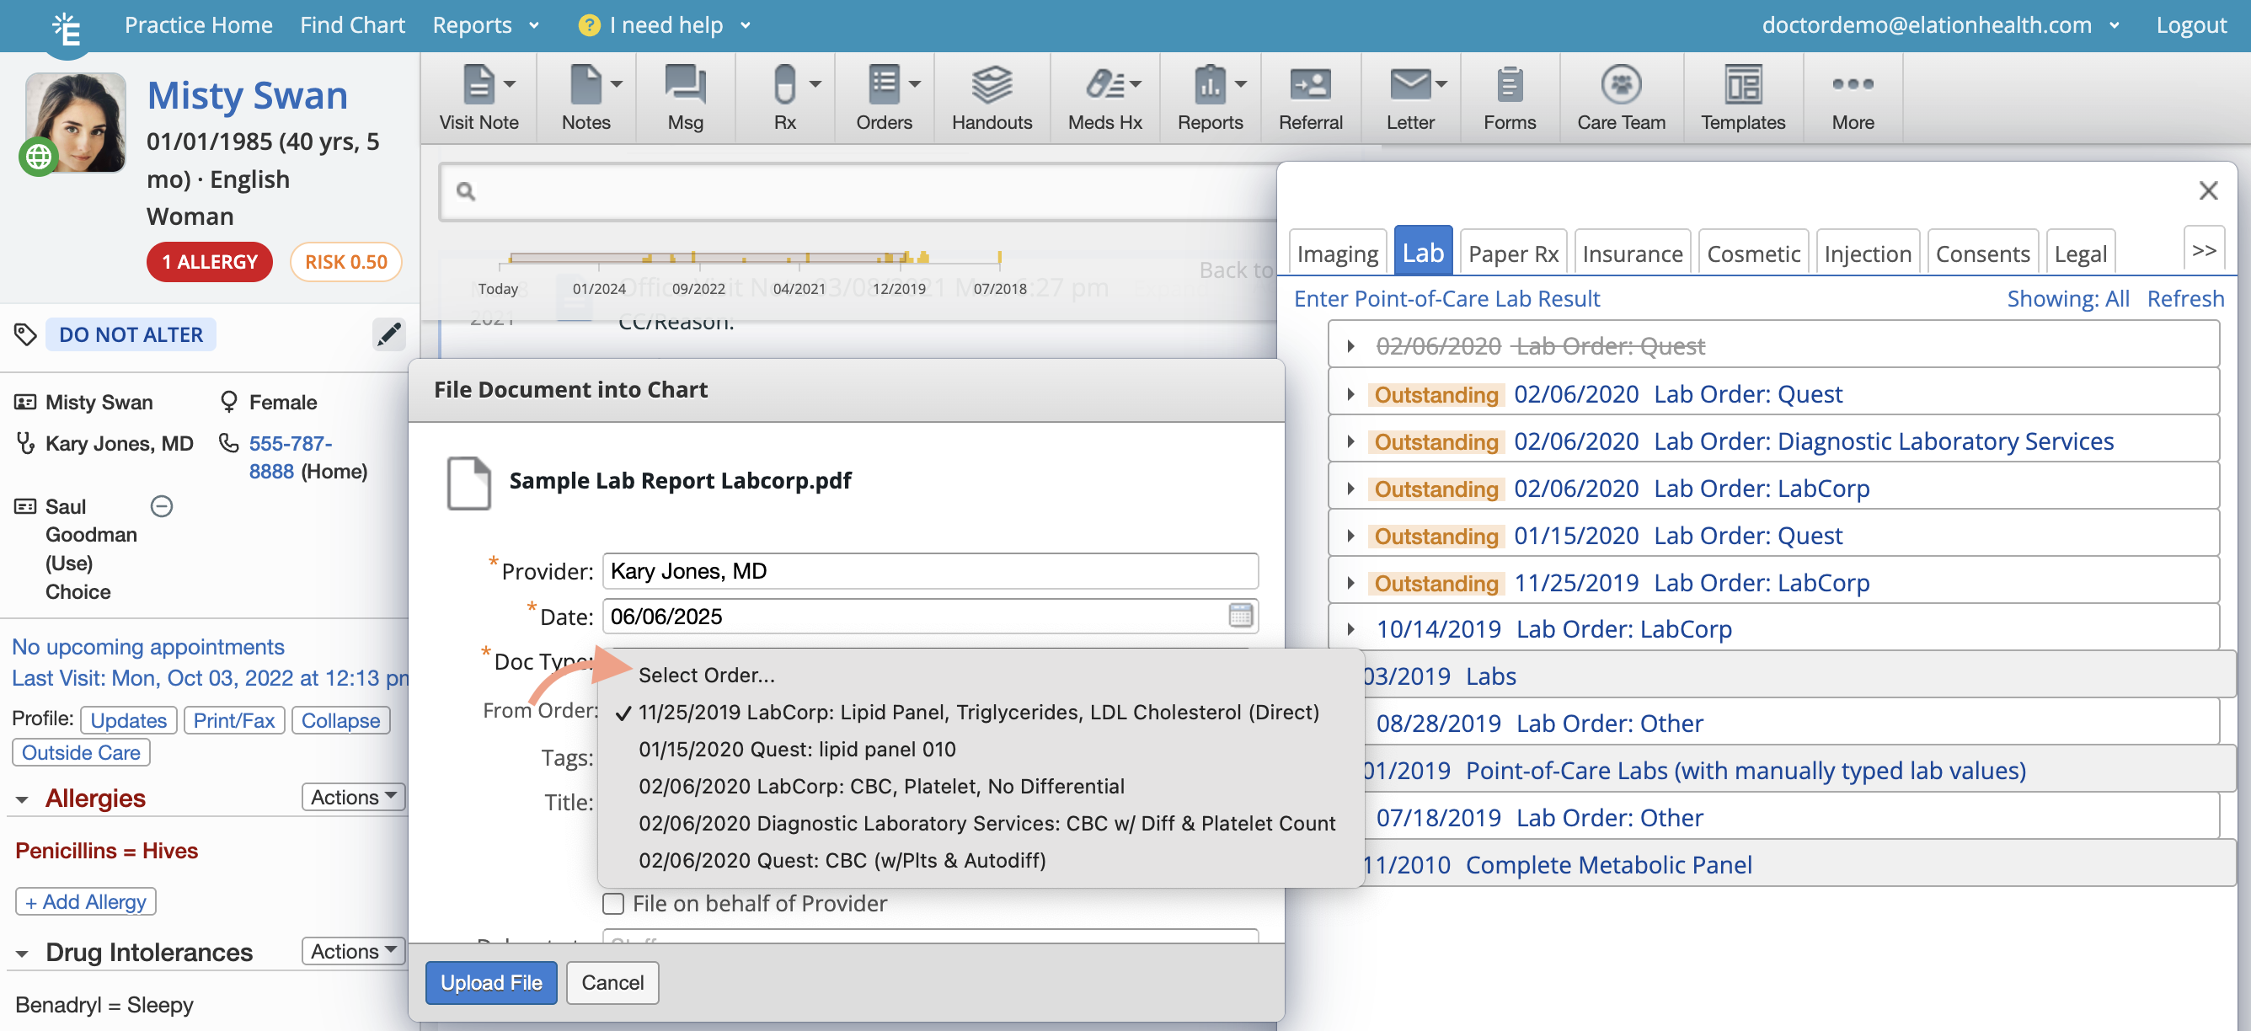This screenshot has height=1031, width=2251.
Task: Click Misty Swan's profile photo
Action: (x=75, y=122)
